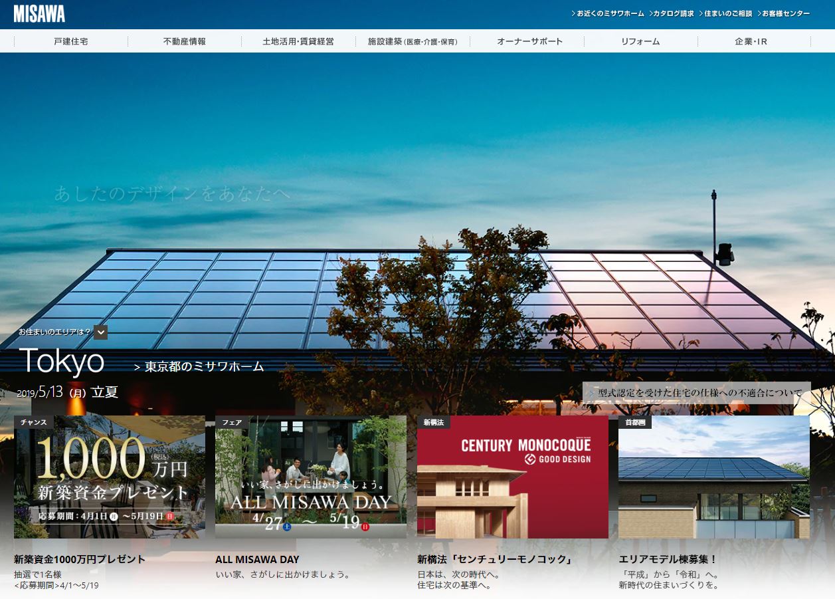
Task: Open the ALL MISAWA DAY banner image
Action: [x=311, y=477]
